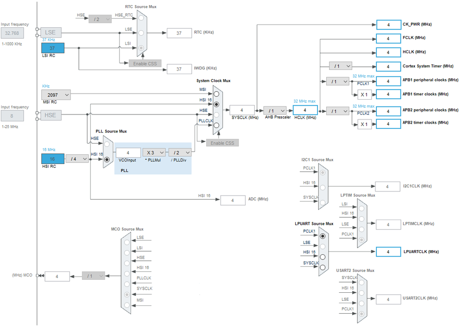This screenshot has width=463, height=328.
Task: Select HSI 16 in PLL Source Mux
Action: pyautogui.click(x=107, y=159)
